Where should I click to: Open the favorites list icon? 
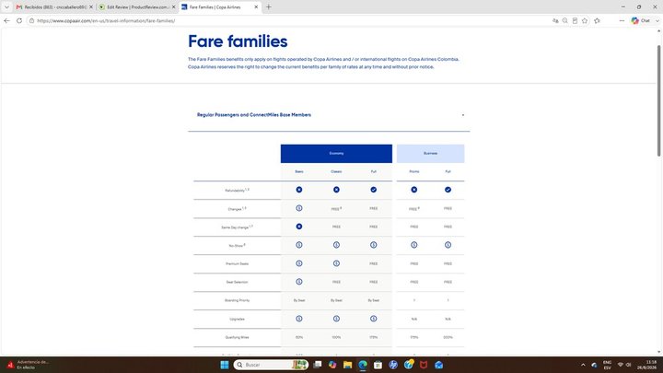tap(597, 20)
